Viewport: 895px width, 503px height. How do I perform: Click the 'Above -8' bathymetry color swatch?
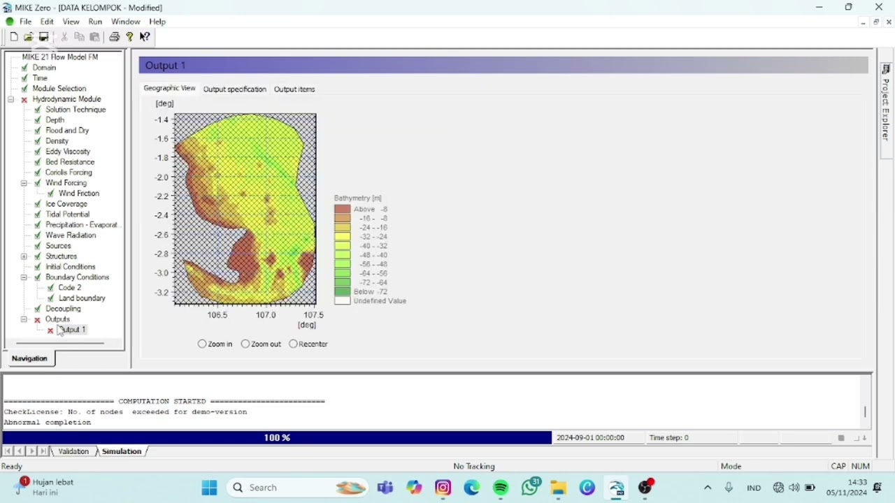342,209
